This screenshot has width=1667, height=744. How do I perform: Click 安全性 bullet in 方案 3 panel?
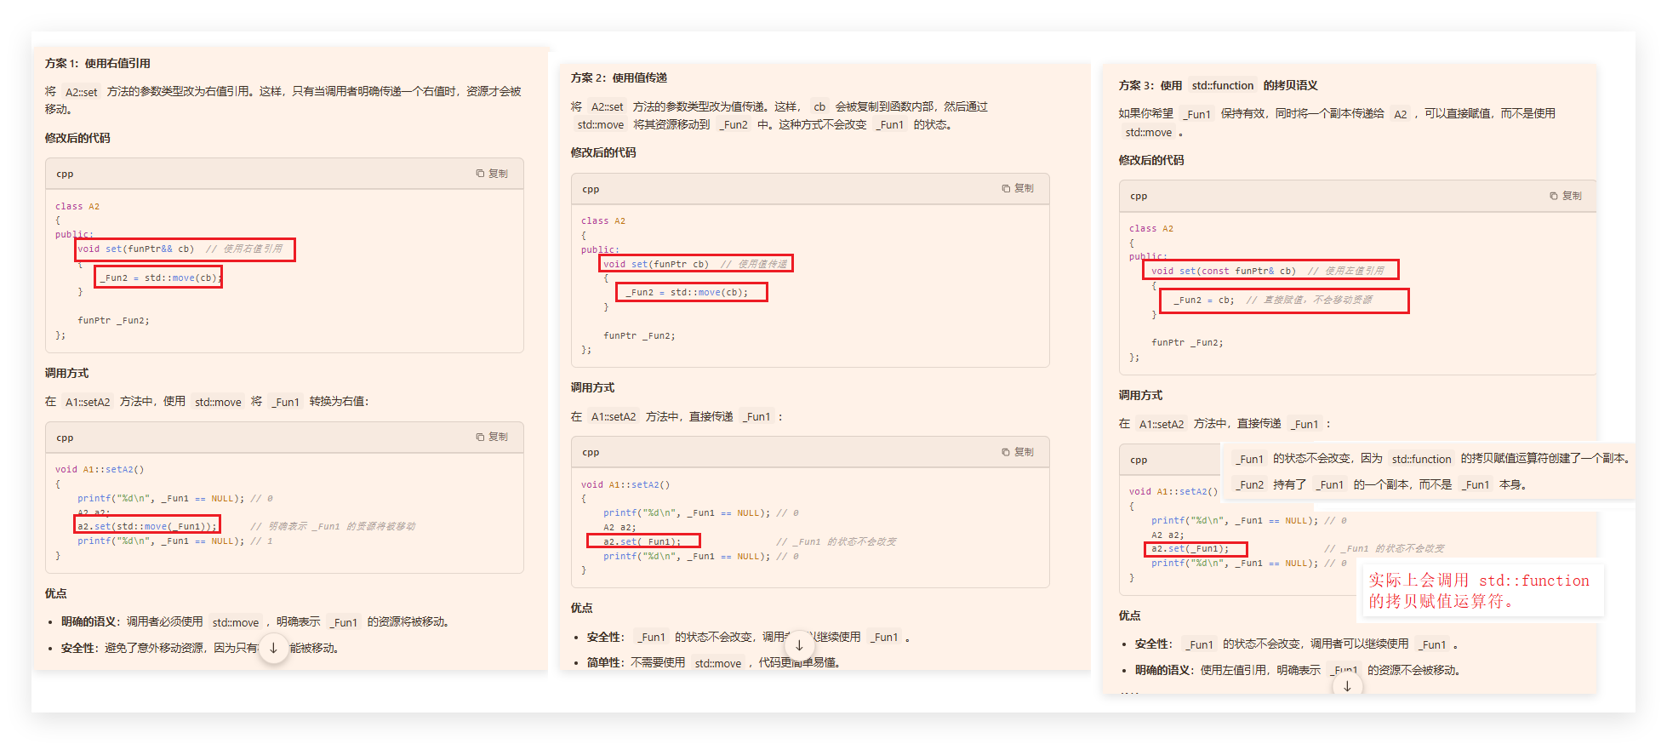pyautogui.click(x=1296, y=644)
